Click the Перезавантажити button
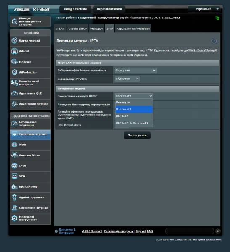Screen dimensions: 230x252 coord(109,9)
